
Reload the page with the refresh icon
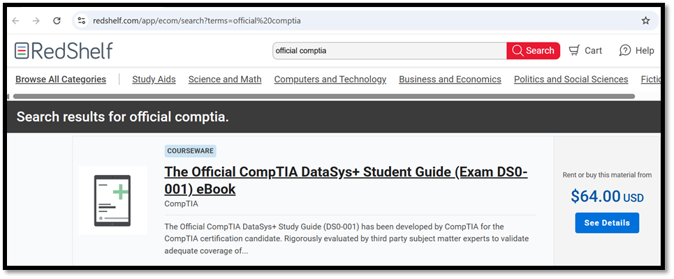click(x=57, y=21)
